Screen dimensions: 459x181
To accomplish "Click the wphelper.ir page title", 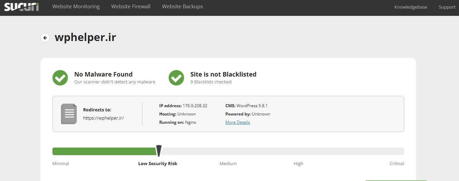I will coord(86,37).
